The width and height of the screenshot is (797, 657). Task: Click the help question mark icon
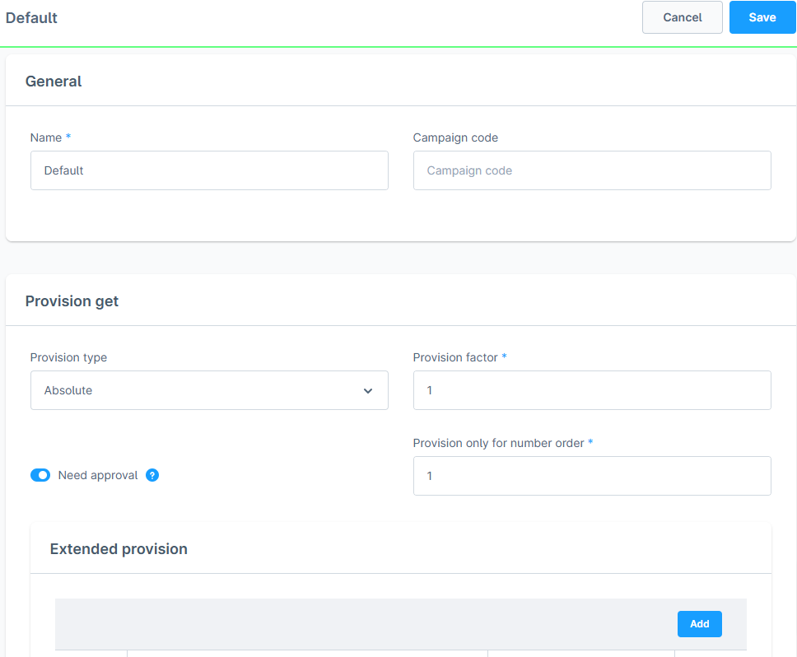tap(152, 475)
